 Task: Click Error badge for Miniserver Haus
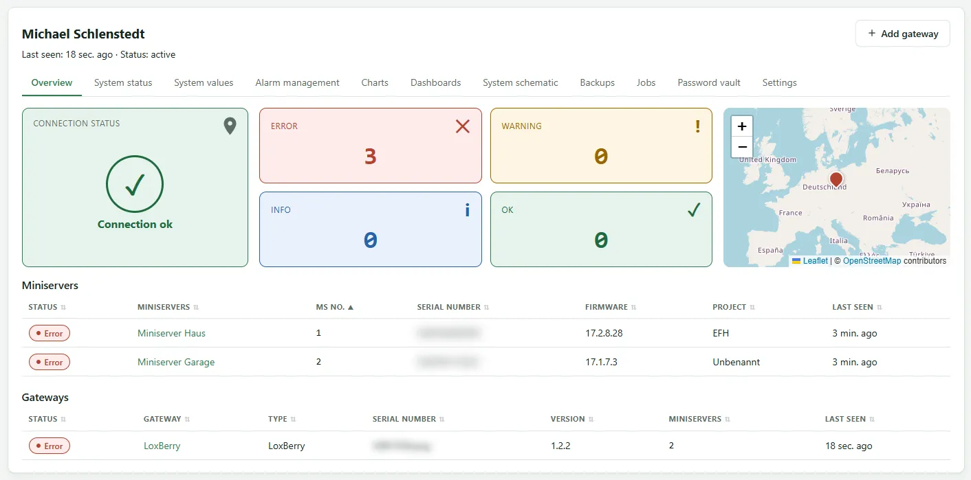pyautogui.click(x=50, y=334)
